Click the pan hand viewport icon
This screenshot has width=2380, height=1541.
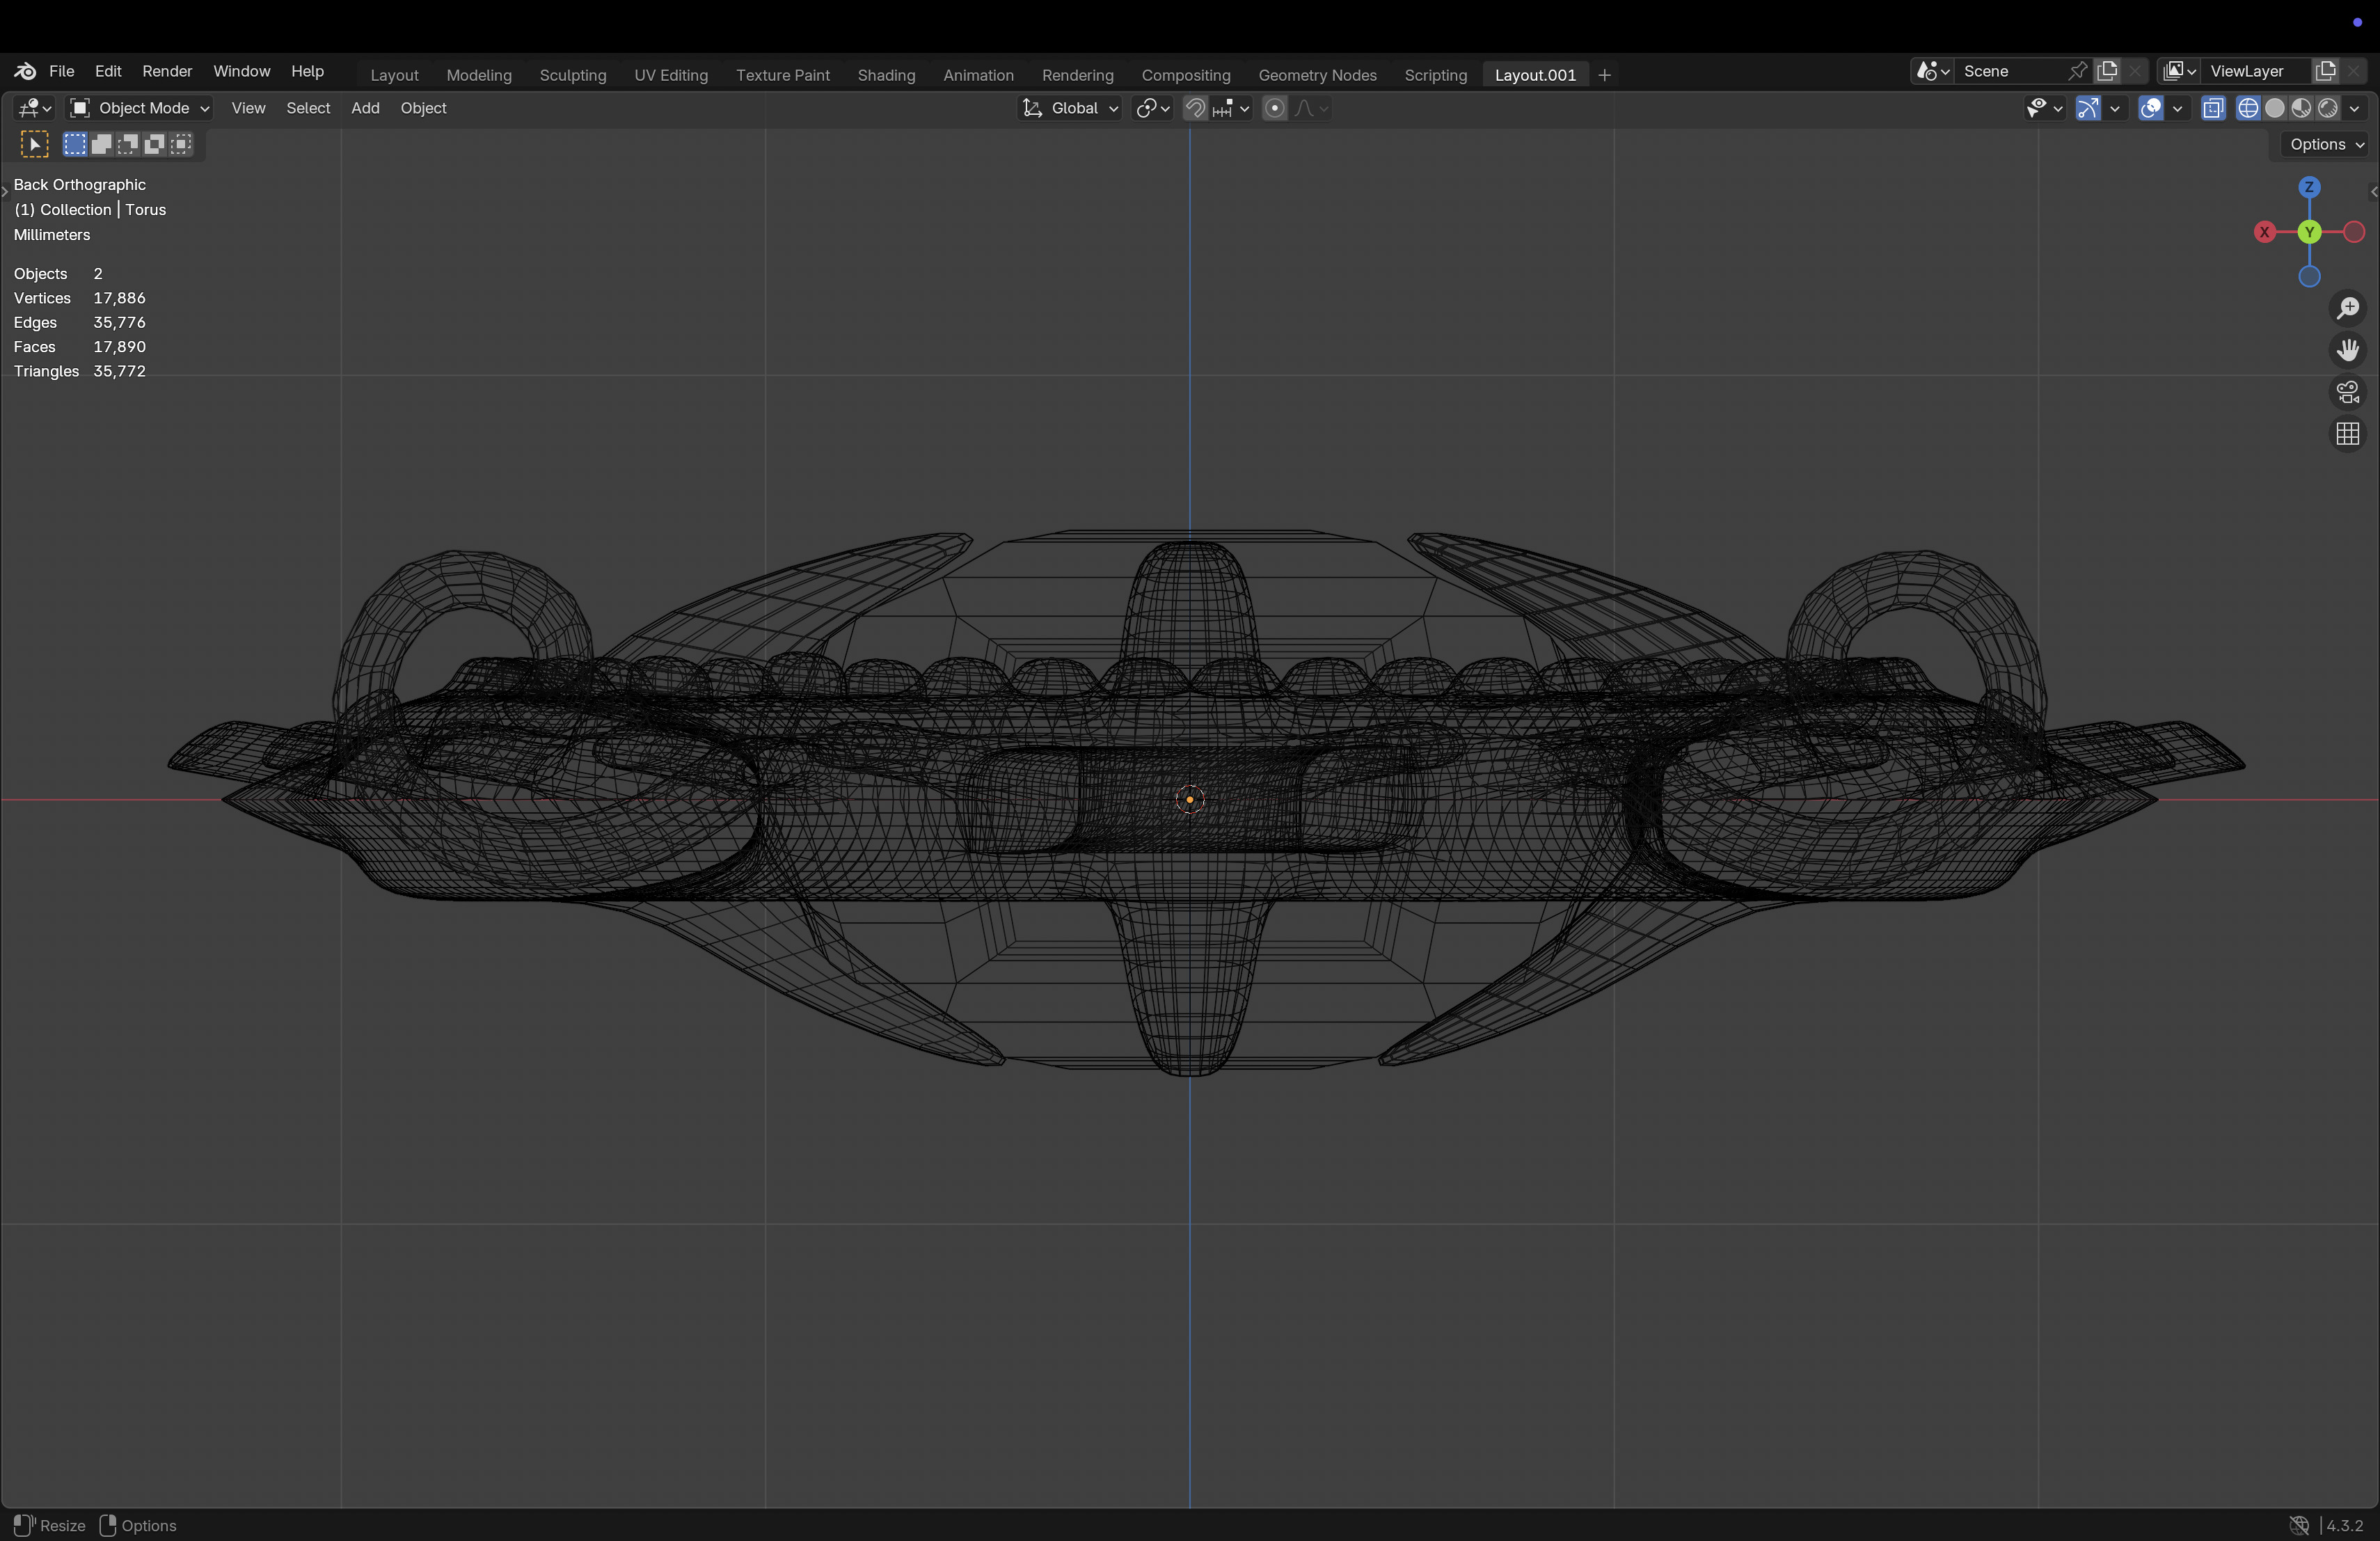coord(2347,350)
